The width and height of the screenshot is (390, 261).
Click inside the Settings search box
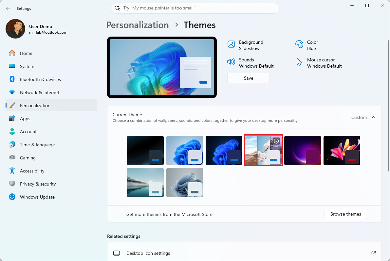(195, 8)
